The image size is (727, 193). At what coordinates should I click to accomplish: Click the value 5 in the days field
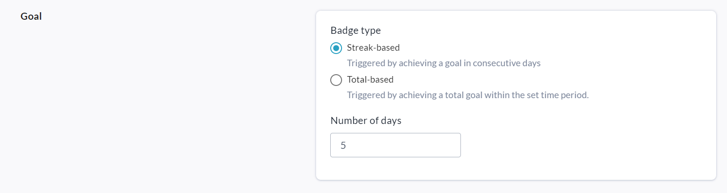coord(343,146)
